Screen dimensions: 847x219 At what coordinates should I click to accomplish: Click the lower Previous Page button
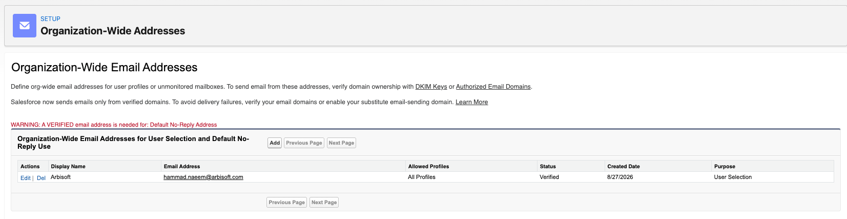286,203
